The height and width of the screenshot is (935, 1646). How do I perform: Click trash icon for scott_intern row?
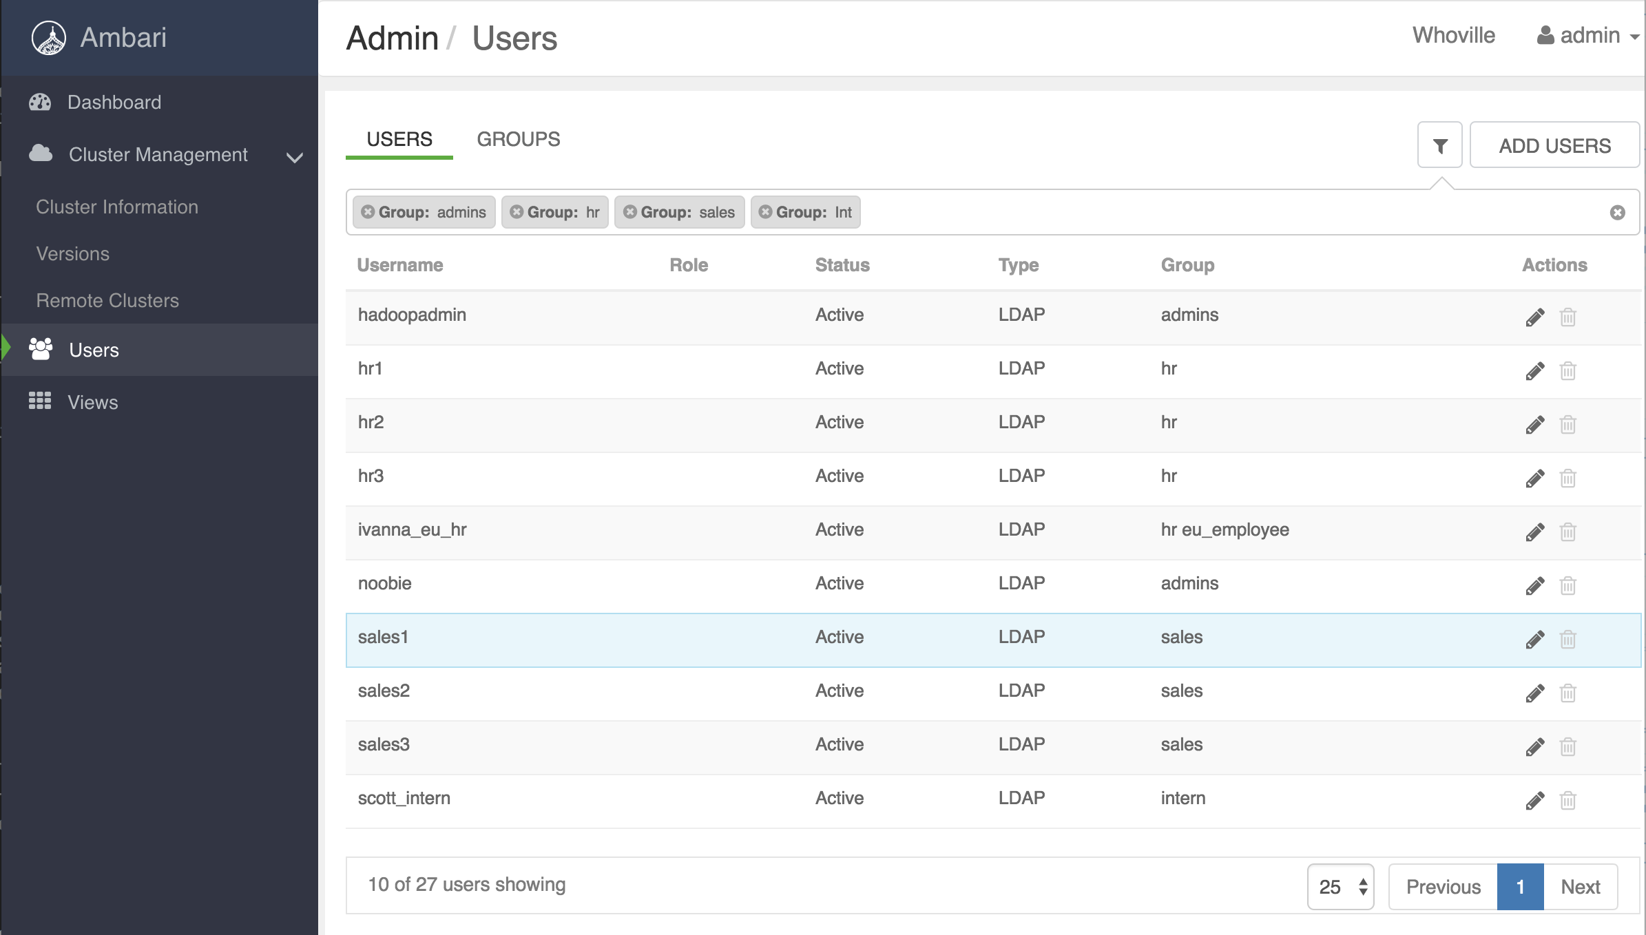1567,801
